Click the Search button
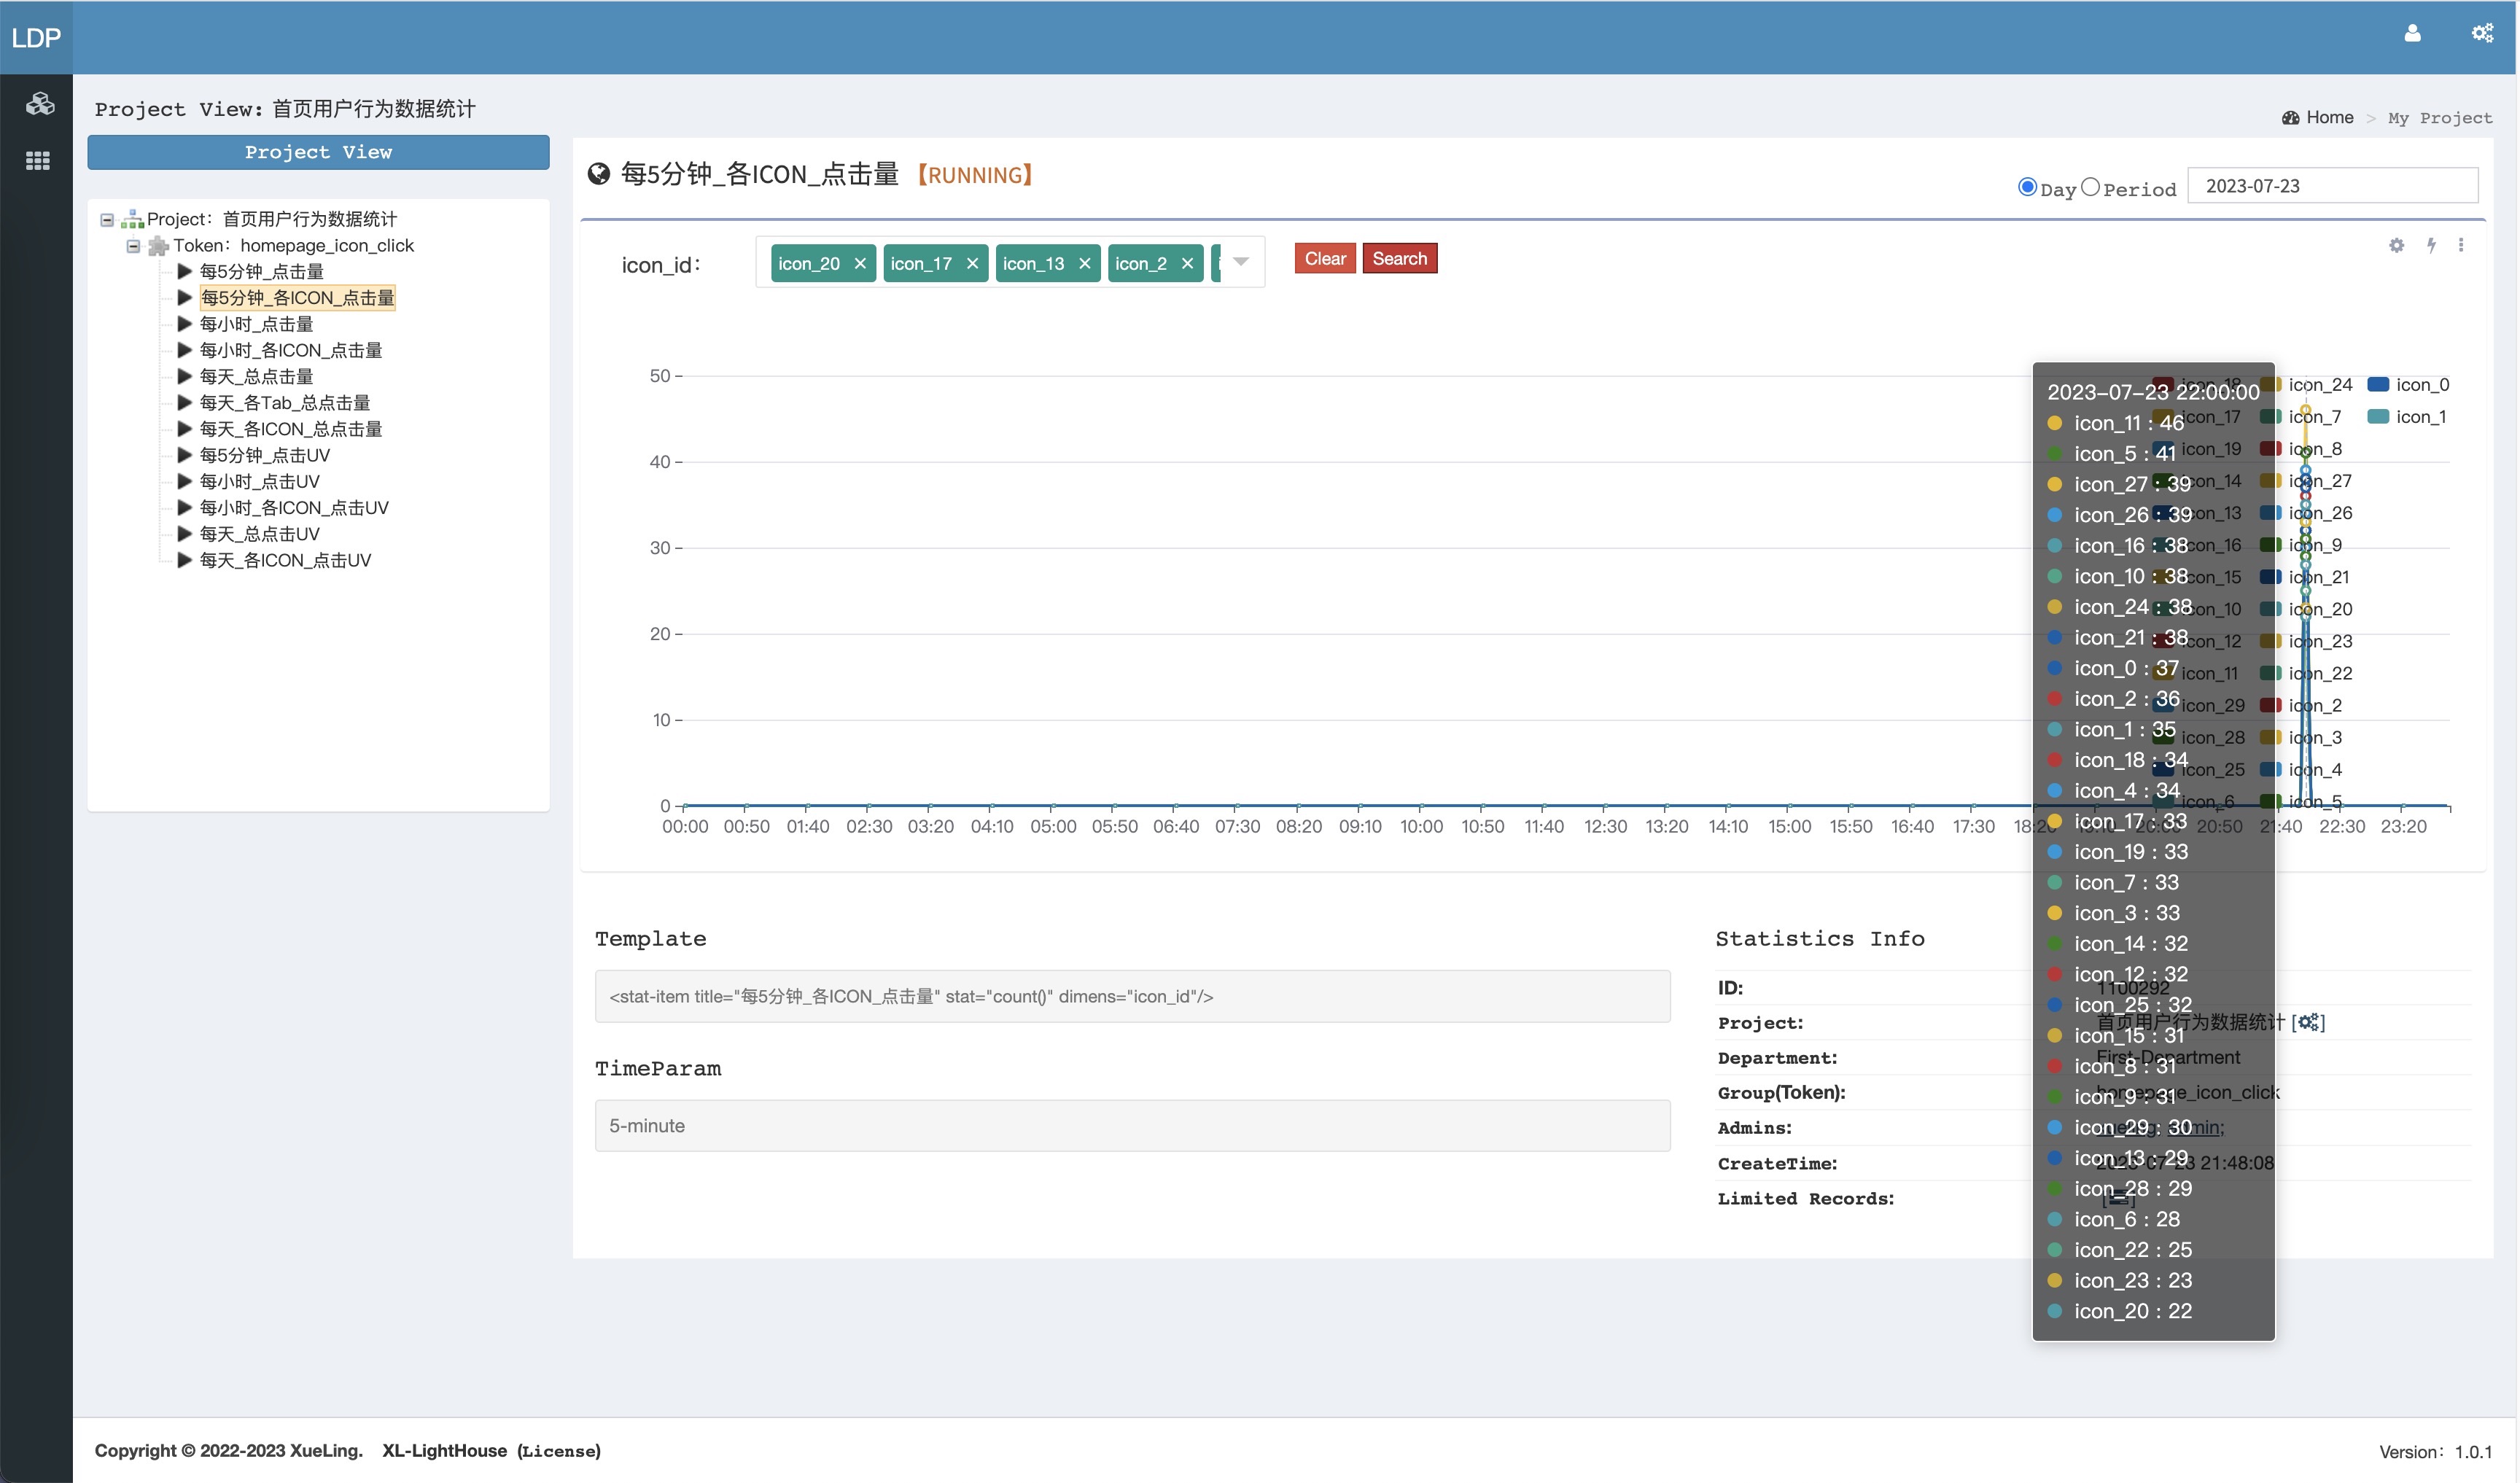 click(1400, 259)
